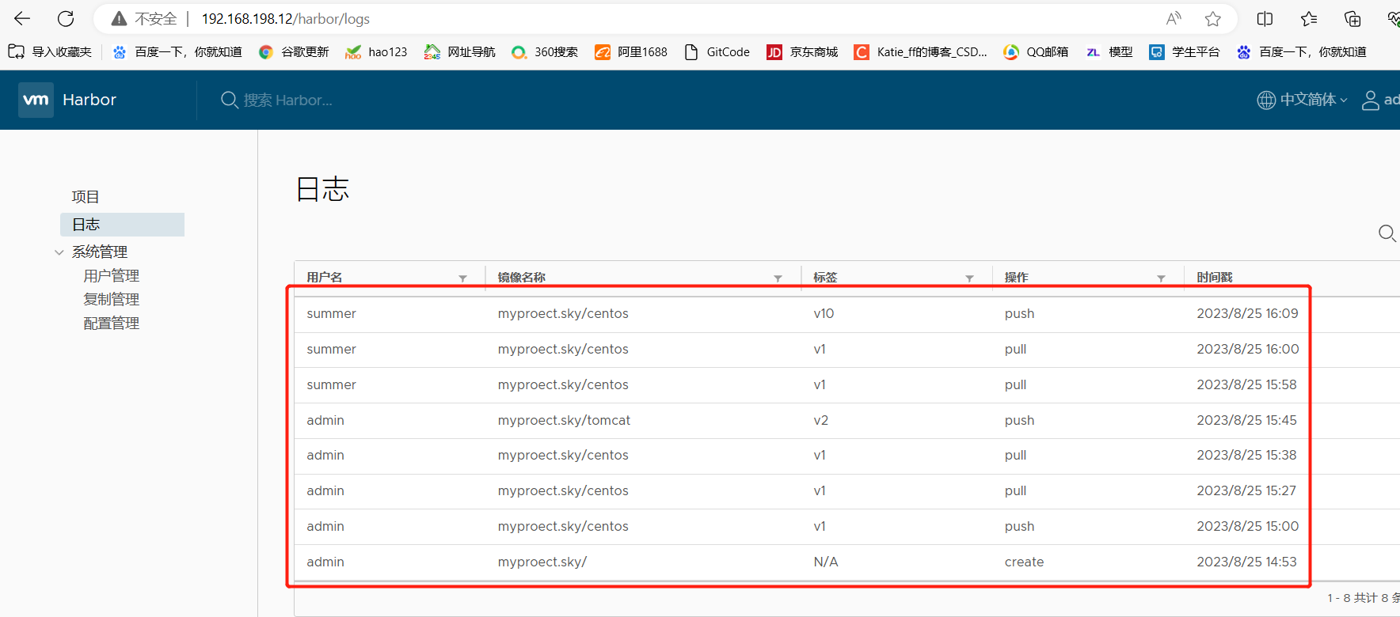The height and width of the screenshot is (617, 1400).
Task: Click the Harbor title text
Action: tap(89, 100)
